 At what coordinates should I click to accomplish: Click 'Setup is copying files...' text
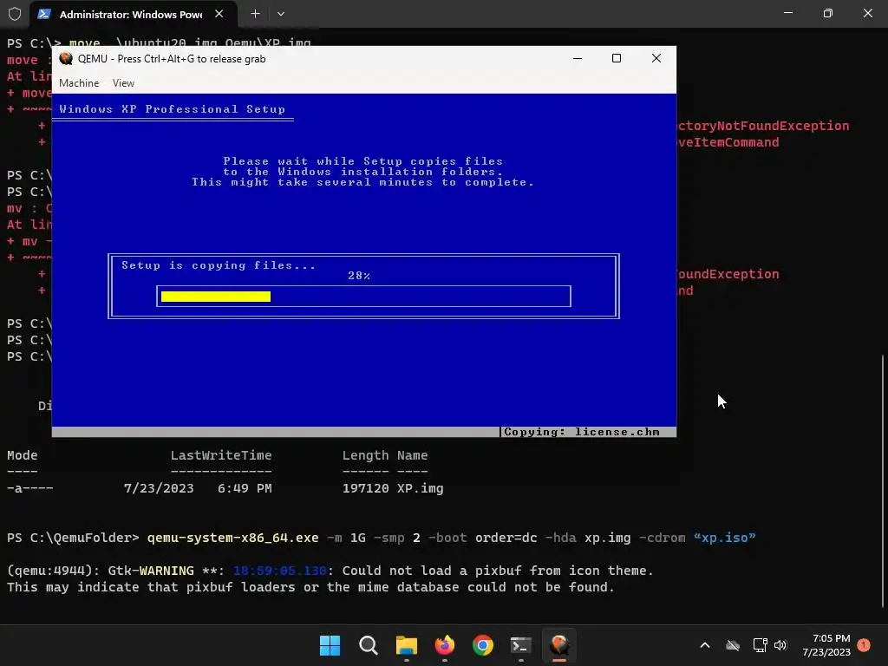coord(218,265)
